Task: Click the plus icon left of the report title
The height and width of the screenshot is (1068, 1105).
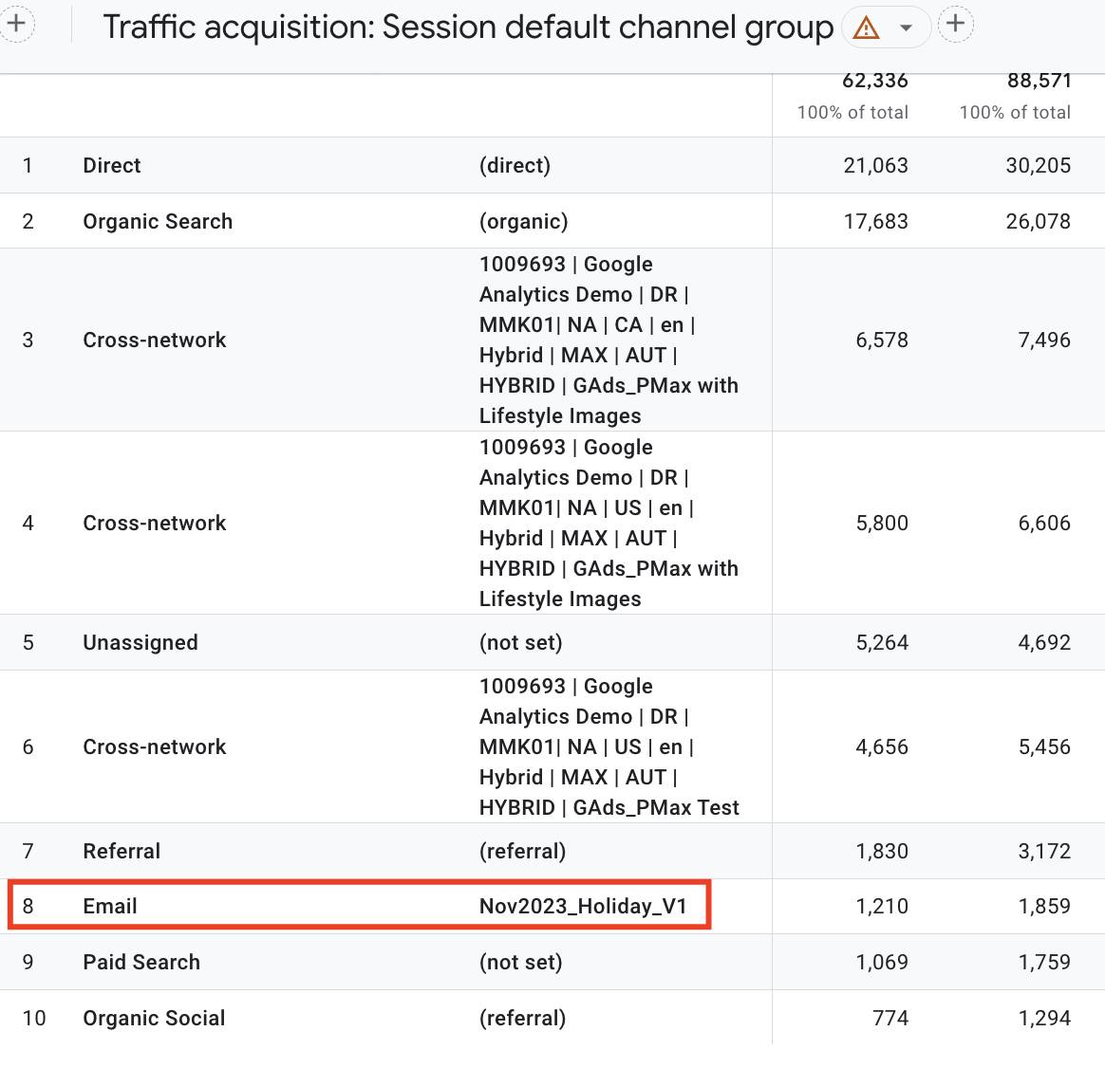Action: tap(16, 25)
